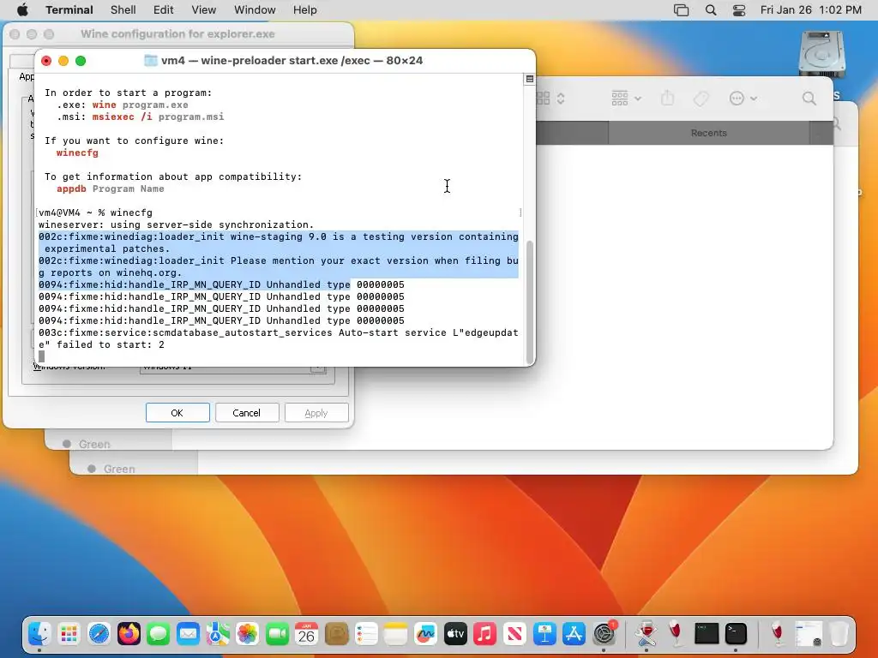878x658 pixels.
Task: Open the Shell menu
Action: coord(123,10)
